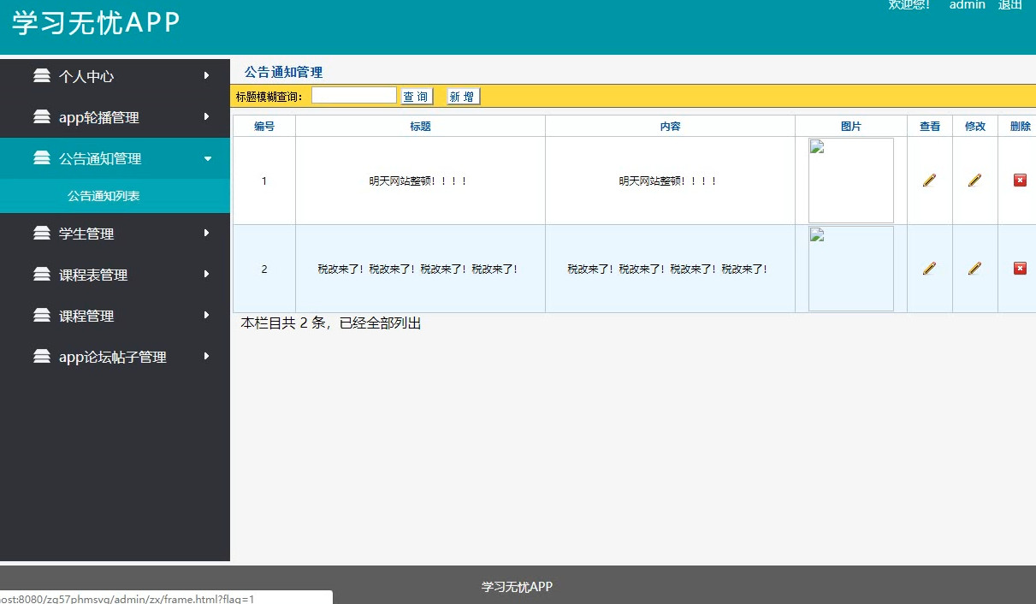
Task: Expand app轮播管理 with its arrow
Action: click(x=207, y=116)
